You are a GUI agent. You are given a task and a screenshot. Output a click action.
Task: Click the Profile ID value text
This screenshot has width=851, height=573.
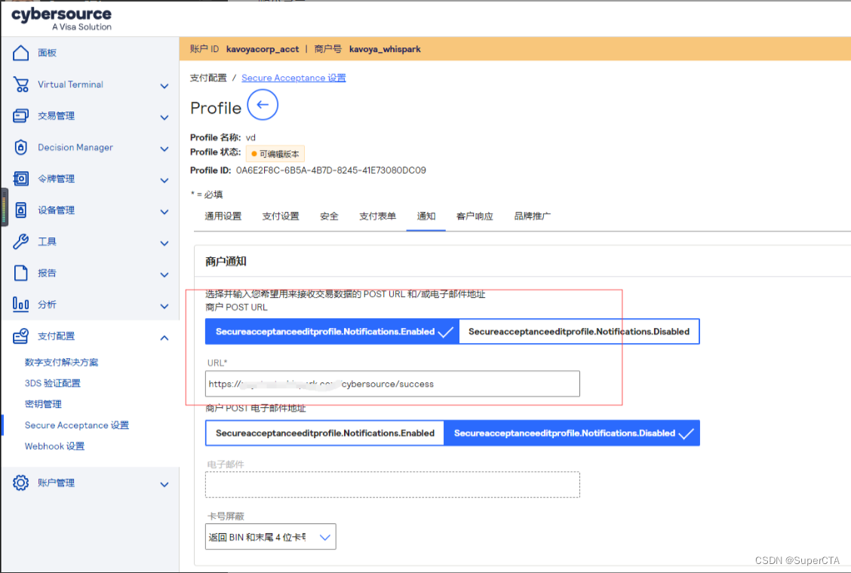331,170
